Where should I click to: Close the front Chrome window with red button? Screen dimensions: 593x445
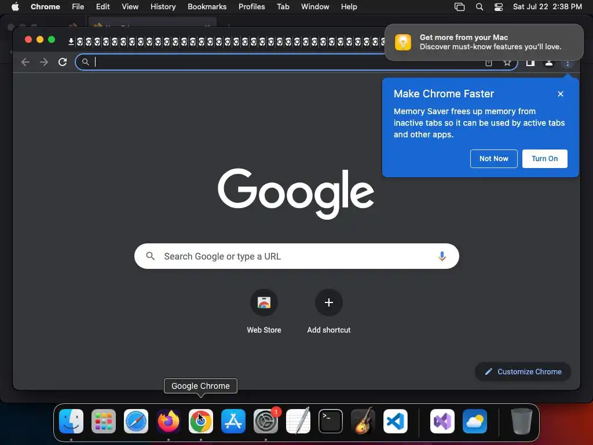pos(28,39)
